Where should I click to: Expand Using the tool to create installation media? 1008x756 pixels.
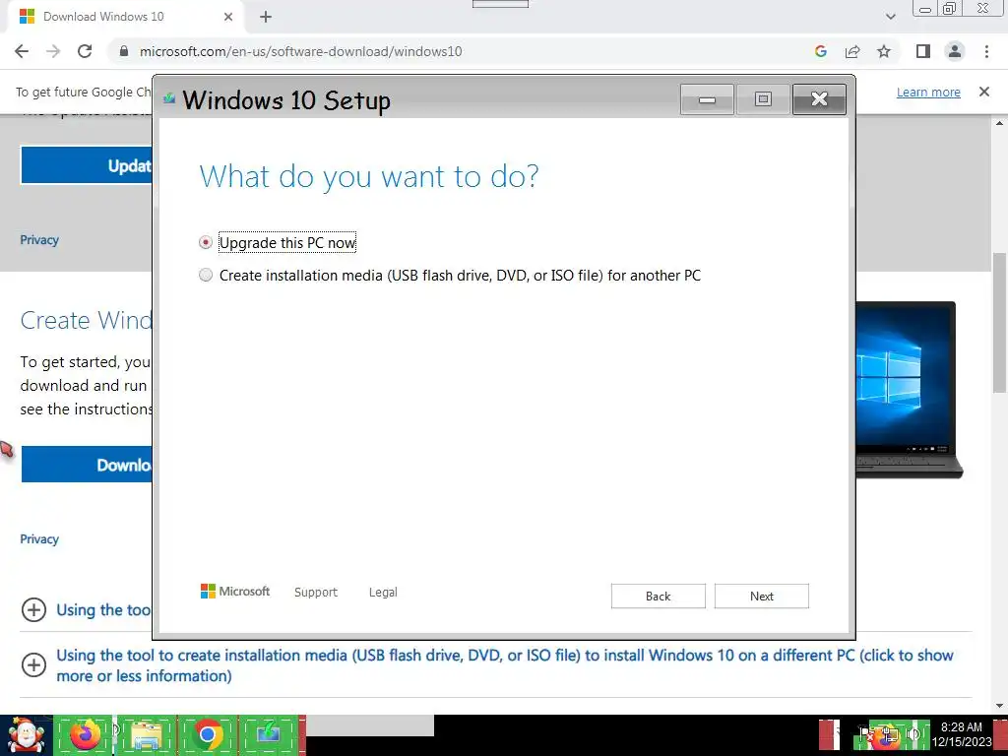pos(33,664)
